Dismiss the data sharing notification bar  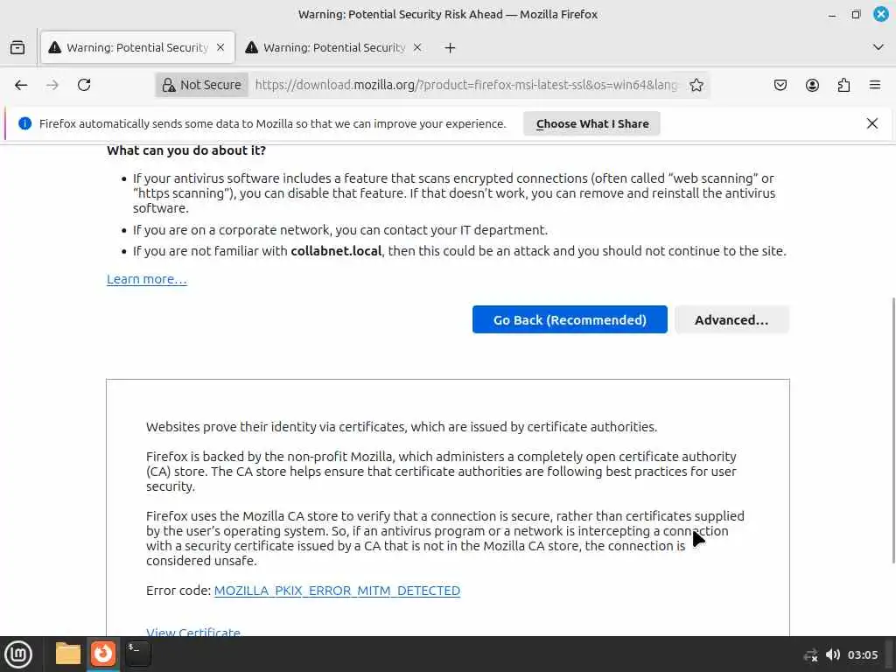(872, 123)
